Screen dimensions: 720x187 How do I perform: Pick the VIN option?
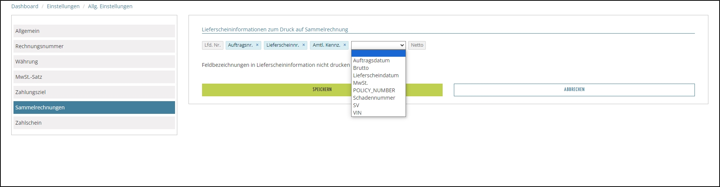(x=357, y=113)
